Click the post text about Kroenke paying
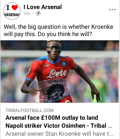The width and height of the screenshot is (120, 139). coord(58,30)
